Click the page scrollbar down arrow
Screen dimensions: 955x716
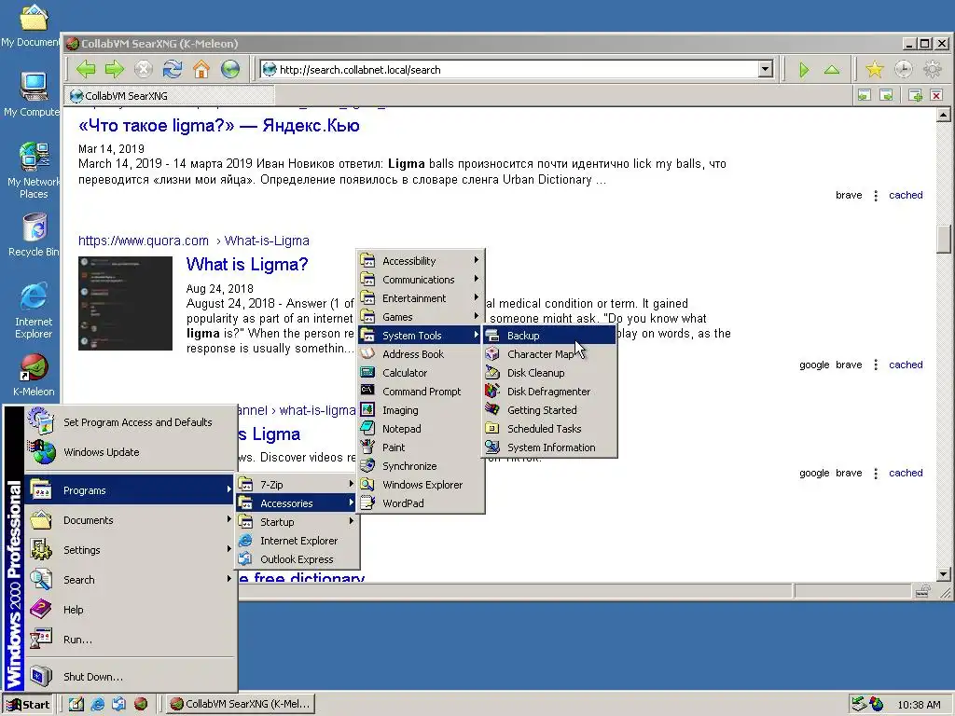(x=944, y=573)
